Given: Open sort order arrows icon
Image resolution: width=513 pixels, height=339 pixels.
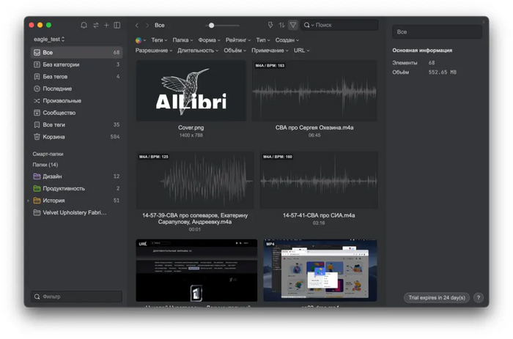Looking at the screenshot, I should tap(281, 25).
